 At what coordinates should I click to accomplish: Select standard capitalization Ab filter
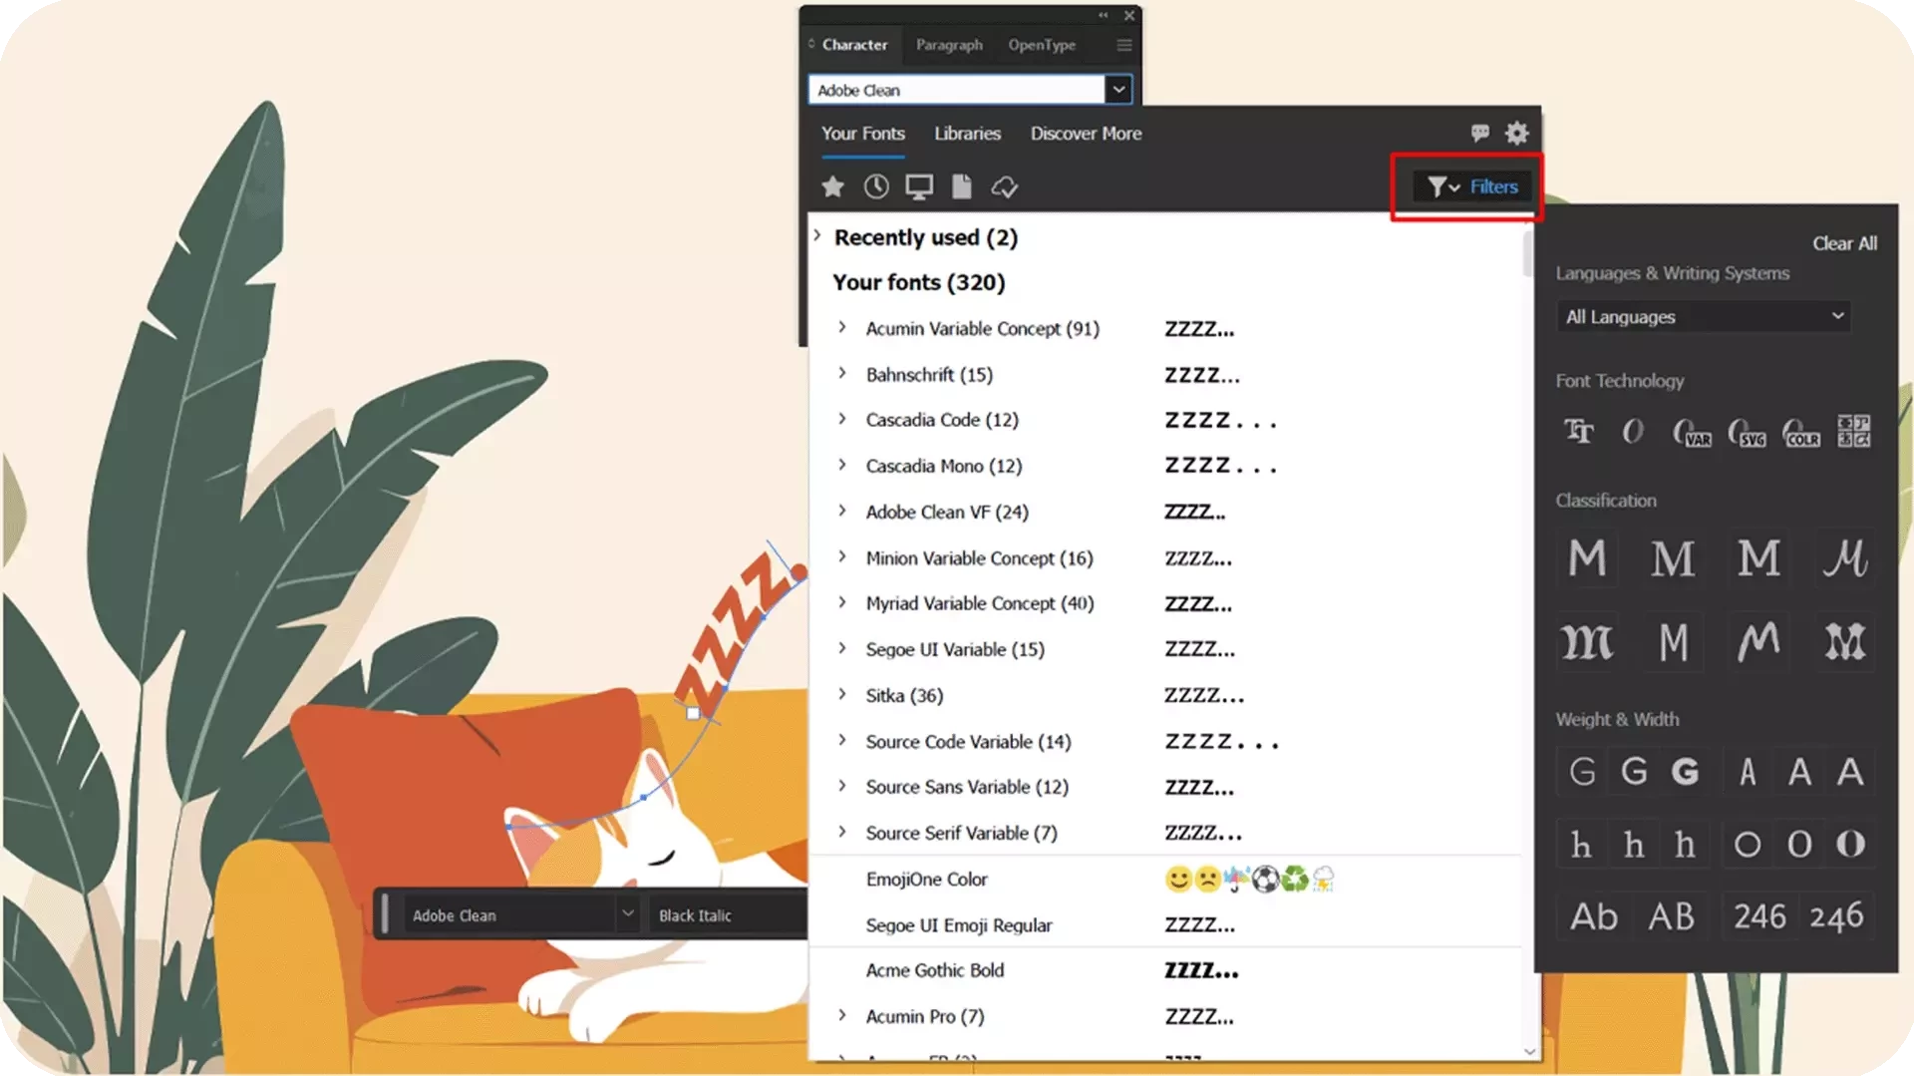[x=1594, y=916]
